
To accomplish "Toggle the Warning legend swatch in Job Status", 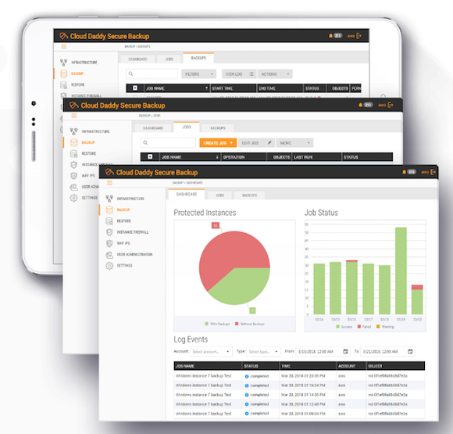I will tap(378, 327).
